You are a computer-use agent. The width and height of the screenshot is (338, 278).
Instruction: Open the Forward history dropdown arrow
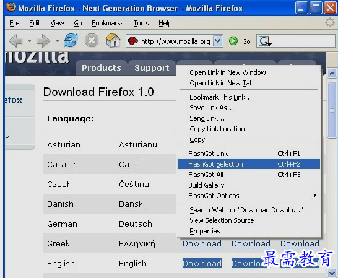tap(57, 41)
